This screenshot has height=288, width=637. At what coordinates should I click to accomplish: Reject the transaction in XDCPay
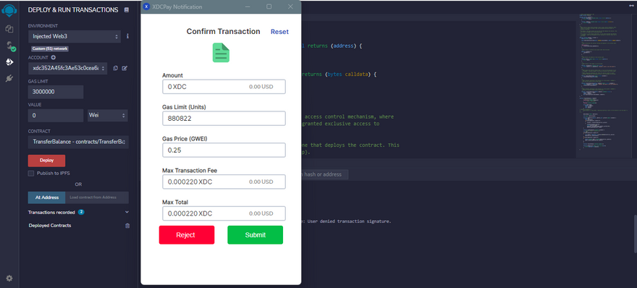pyautogui.click(x=187, y=234)
